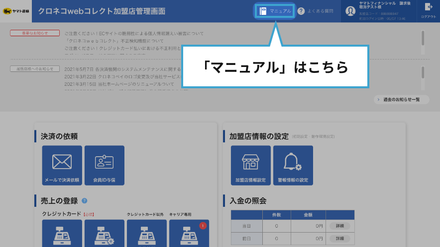Click the 当日 row label cell
Screen dimensions: 440x247
point(247,226)
